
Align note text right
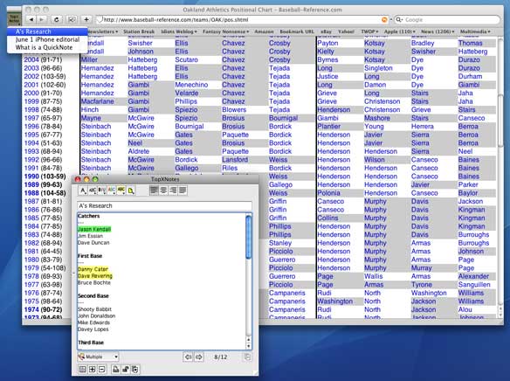coord(173,190)
